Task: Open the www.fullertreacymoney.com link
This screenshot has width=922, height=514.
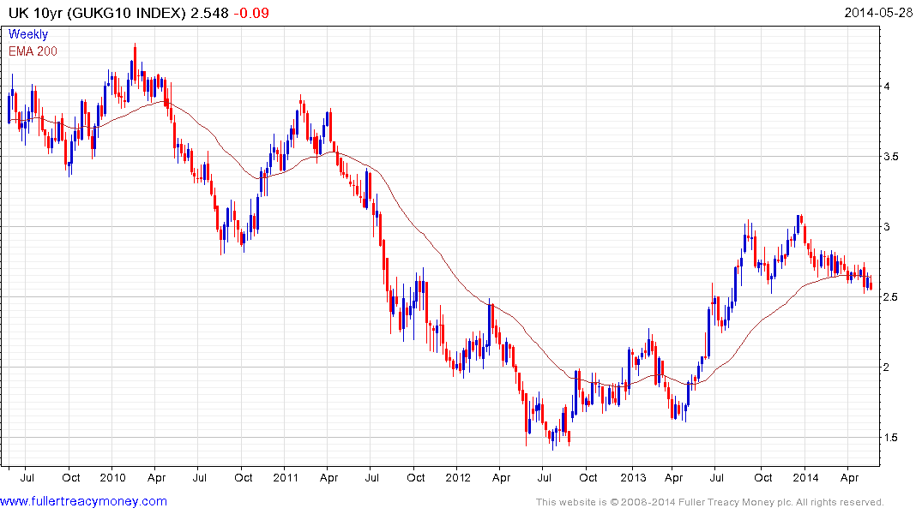Action: click(x=83, y=502)
